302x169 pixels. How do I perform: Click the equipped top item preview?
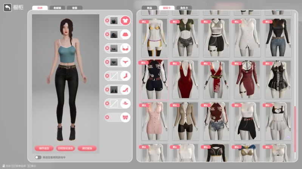tap(114, 21)
